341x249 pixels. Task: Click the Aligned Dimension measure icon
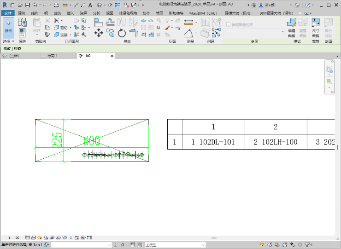point(188,22)
